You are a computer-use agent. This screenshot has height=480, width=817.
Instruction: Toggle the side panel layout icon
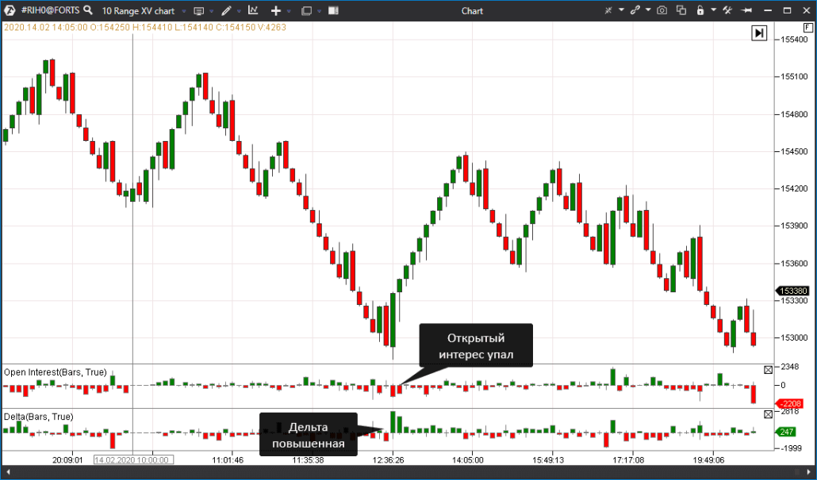coord(332,10)
